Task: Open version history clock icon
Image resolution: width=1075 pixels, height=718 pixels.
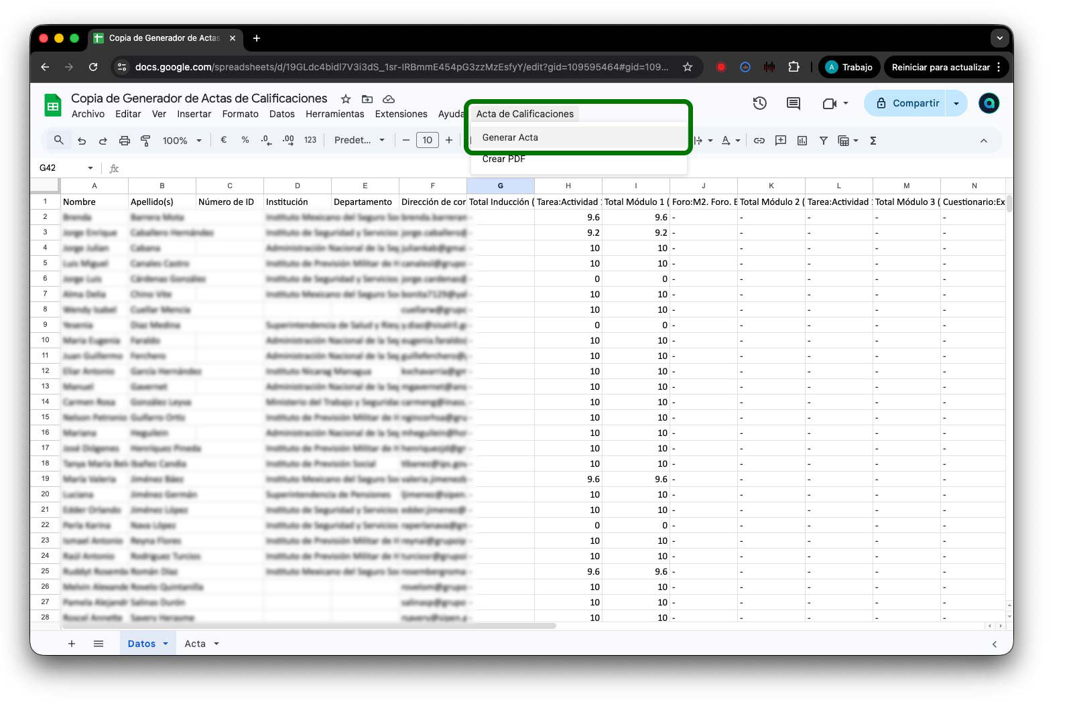Action: (759, 103)
